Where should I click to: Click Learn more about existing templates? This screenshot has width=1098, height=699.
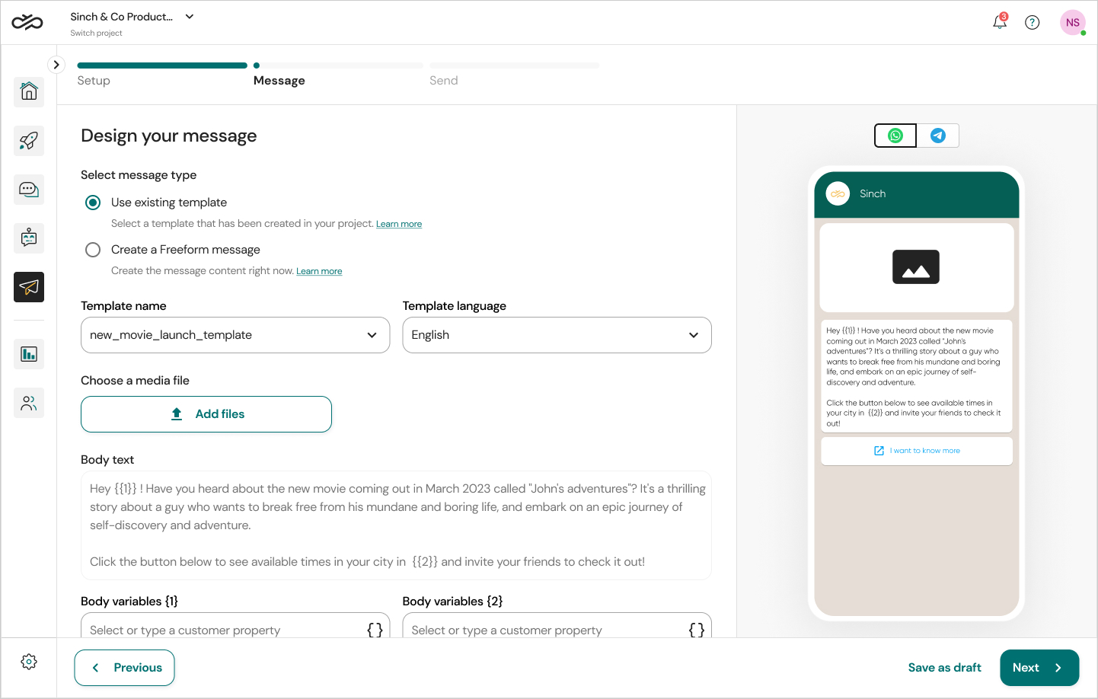tap(399, 223)
